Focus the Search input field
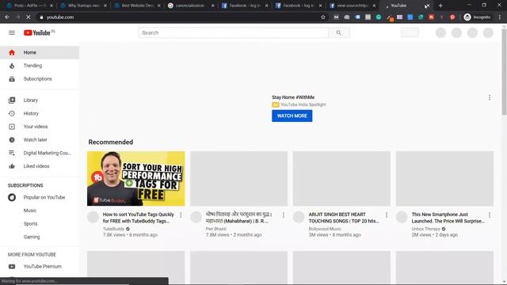 [x=234, y=32]
